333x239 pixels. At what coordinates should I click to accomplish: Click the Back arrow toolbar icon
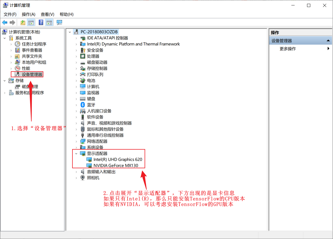click(x=5, y=22)
